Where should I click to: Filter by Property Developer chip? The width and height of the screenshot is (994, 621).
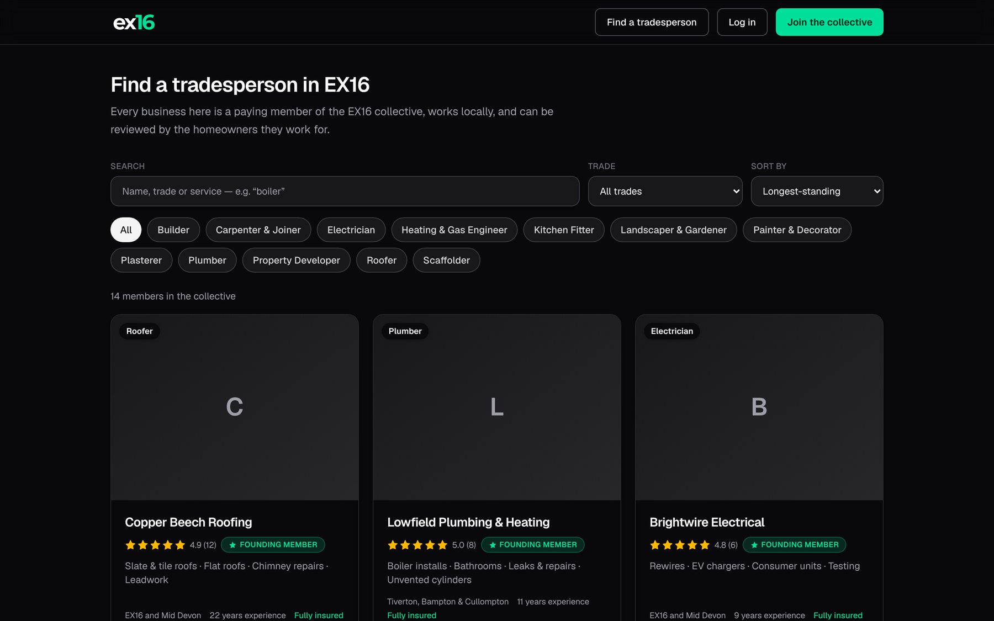(x=296, y=260)
